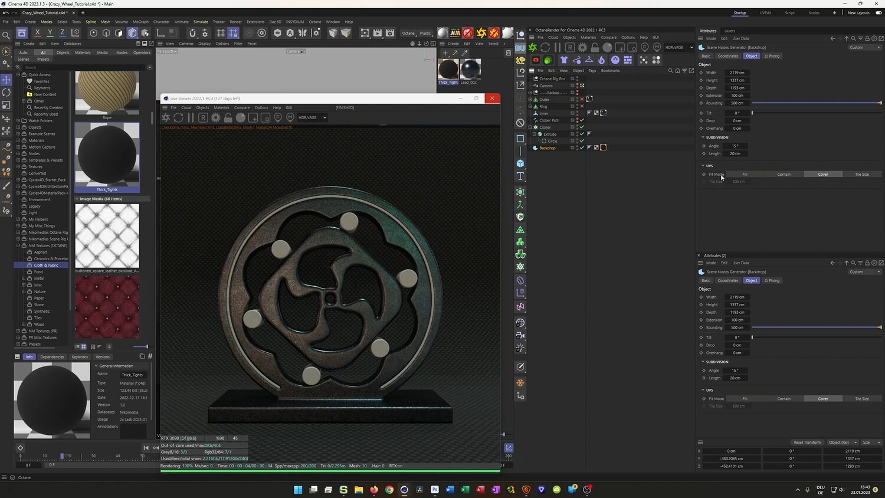Adjust the Tilt slider in top Attributes
This screenshot has height=498, width=885.
coord(817,113)
